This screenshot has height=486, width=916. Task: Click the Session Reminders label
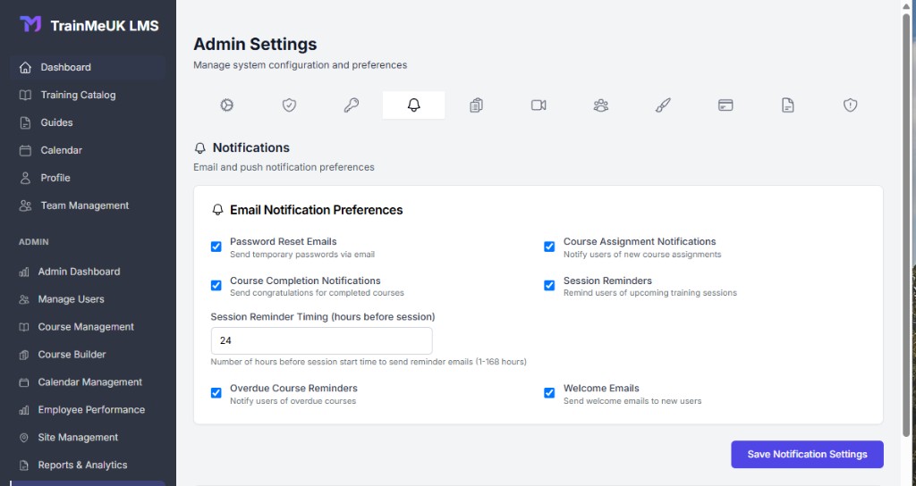click(607, 281)
